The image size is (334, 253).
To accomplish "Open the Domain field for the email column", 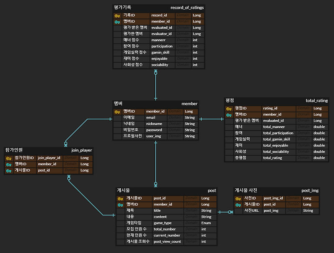I will tap(175, 118).
